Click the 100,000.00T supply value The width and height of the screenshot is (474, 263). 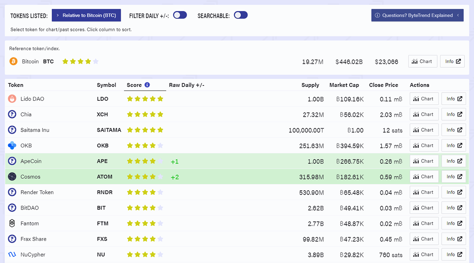306,130
